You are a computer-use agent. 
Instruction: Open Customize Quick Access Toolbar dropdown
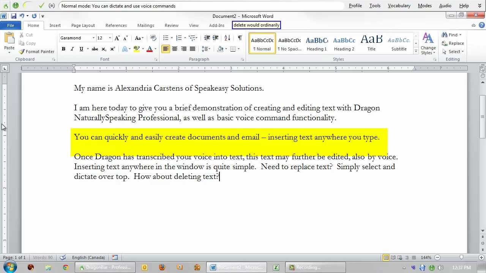point(43,16)
